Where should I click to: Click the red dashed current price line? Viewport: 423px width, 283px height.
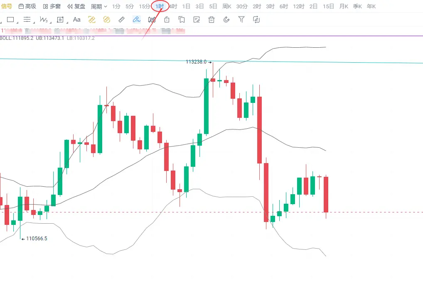point(211,212)
